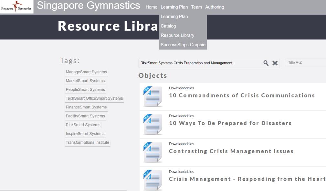Select Resource Library in the dropdown list

click(x=177, y=35)
